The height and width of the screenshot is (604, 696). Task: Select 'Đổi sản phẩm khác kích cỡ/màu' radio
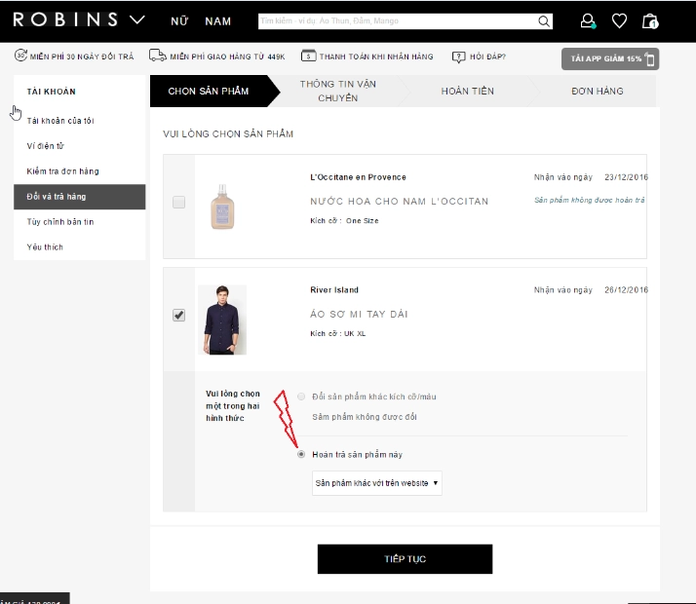click(301, 396)
